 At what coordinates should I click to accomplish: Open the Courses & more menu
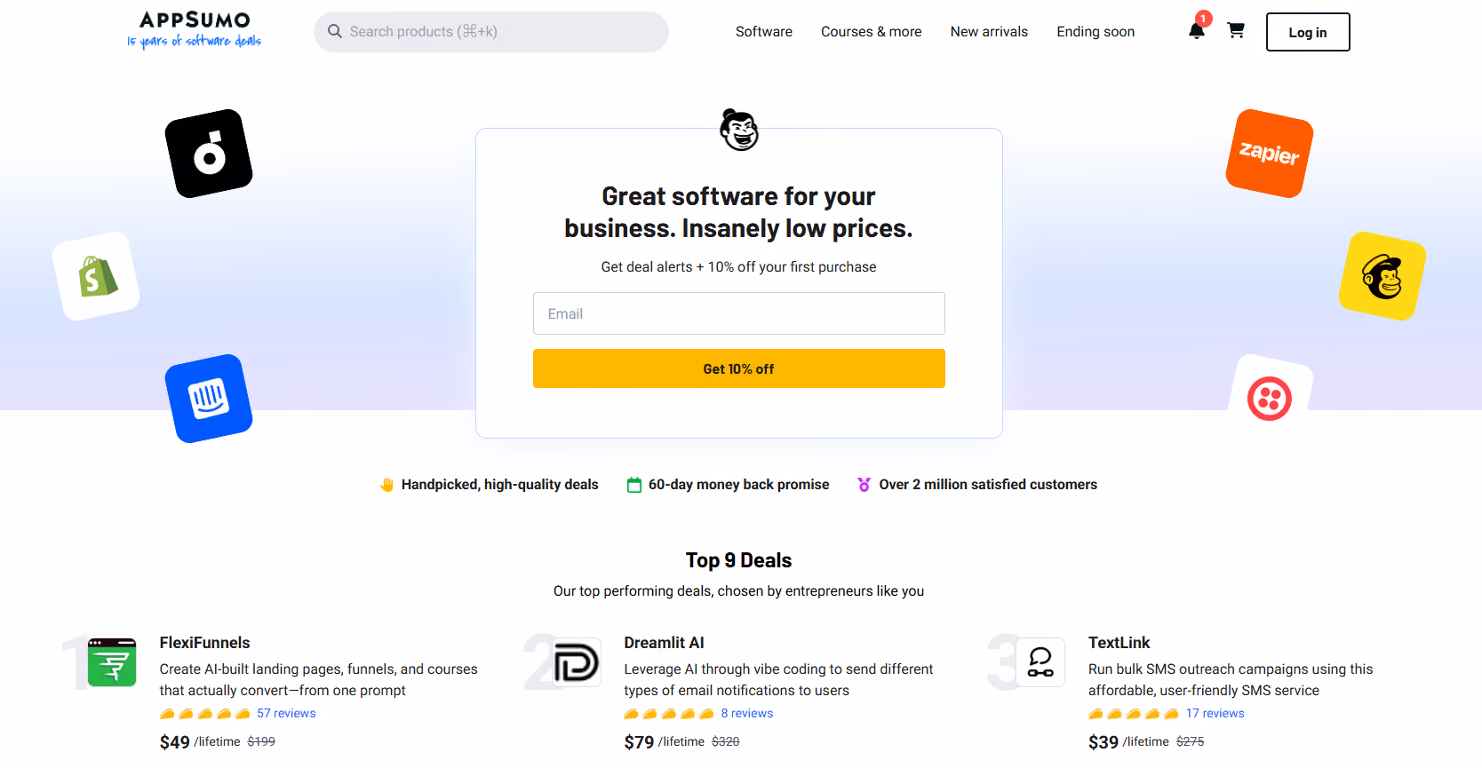872,32
